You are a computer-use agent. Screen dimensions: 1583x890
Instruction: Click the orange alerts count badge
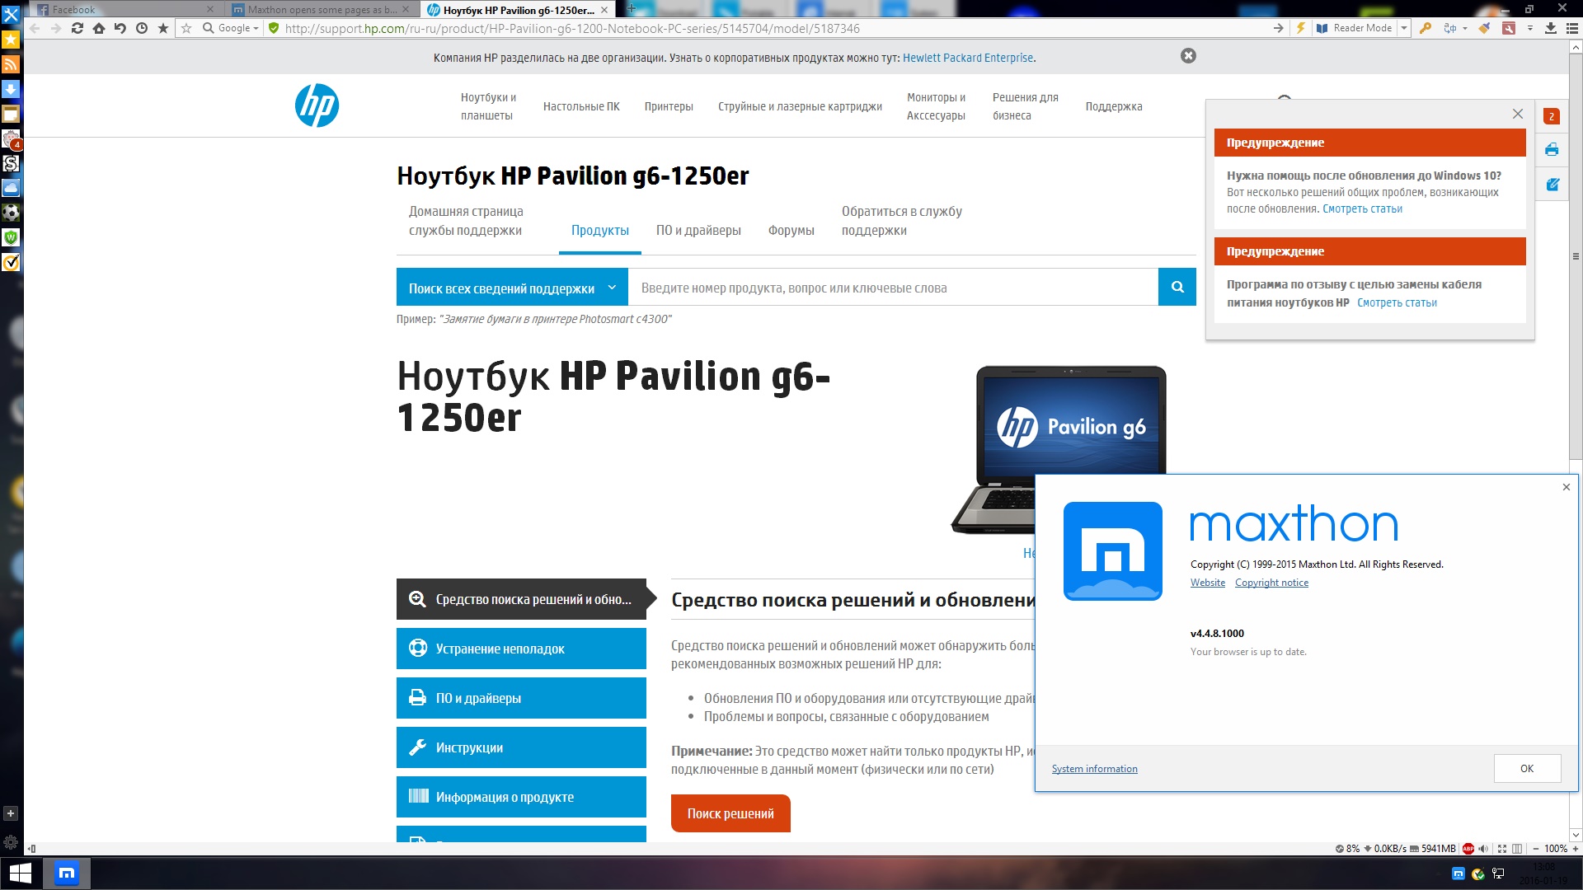point(1552,116)
